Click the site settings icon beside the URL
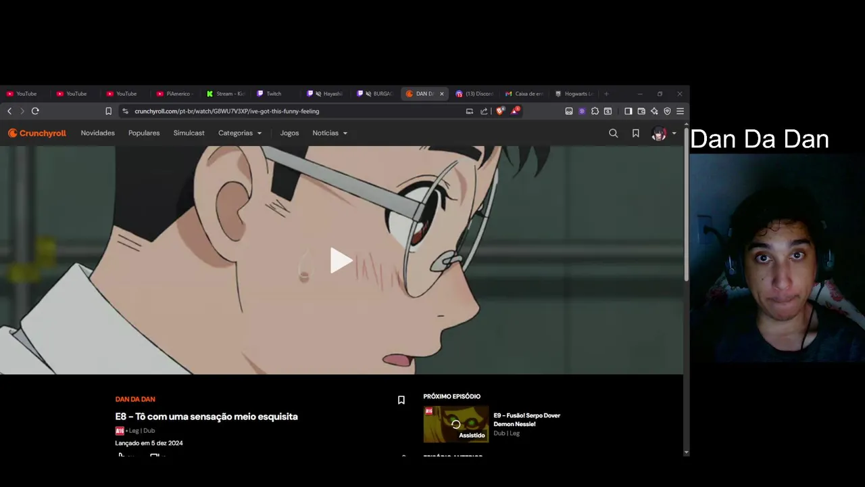 tap(125, 111)
